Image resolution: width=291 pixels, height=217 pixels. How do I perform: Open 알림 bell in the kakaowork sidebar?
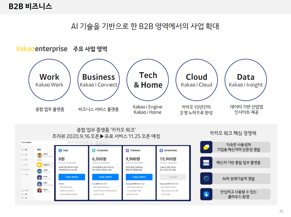(x=25, y=194)
